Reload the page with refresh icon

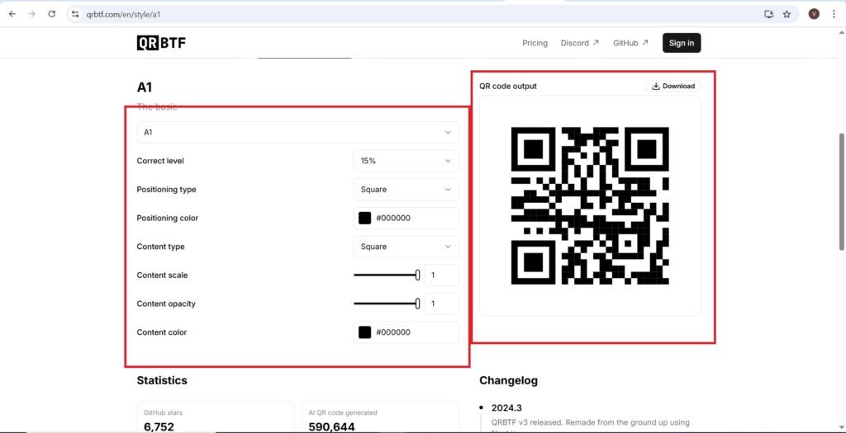coord(52,14)
